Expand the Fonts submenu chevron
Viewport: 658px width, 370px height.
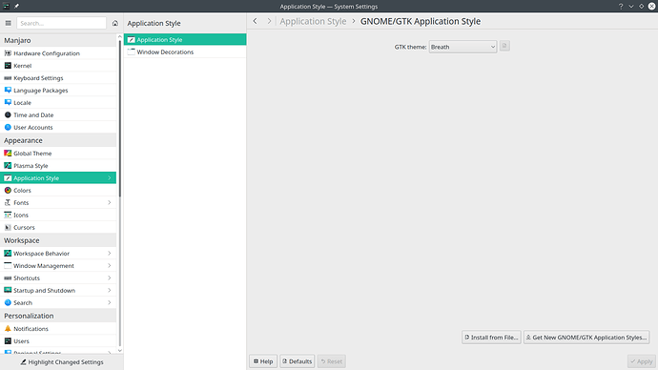tap(110, 202)
